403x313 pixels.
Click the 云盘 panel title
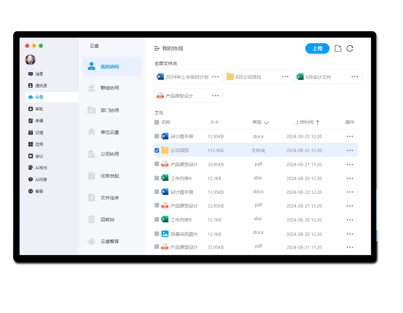[x=94, y=46]
